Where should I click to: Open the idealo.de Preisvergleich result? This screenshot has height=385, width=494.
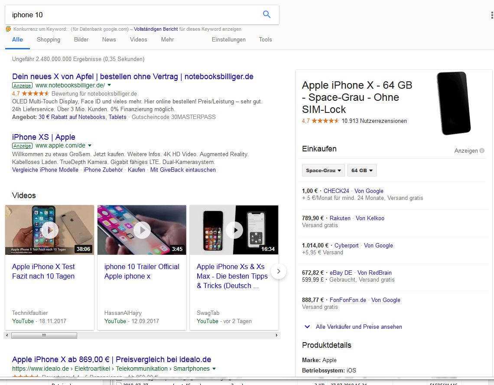click(111, 359)
